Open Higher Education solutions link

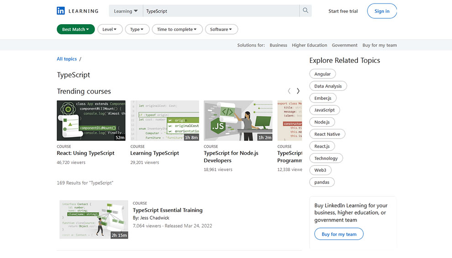tap(309, 45)
